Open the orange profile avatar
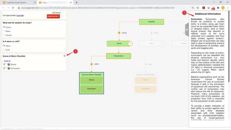Image resolution: width=231 pixels, height=130 pixels. 223,8
